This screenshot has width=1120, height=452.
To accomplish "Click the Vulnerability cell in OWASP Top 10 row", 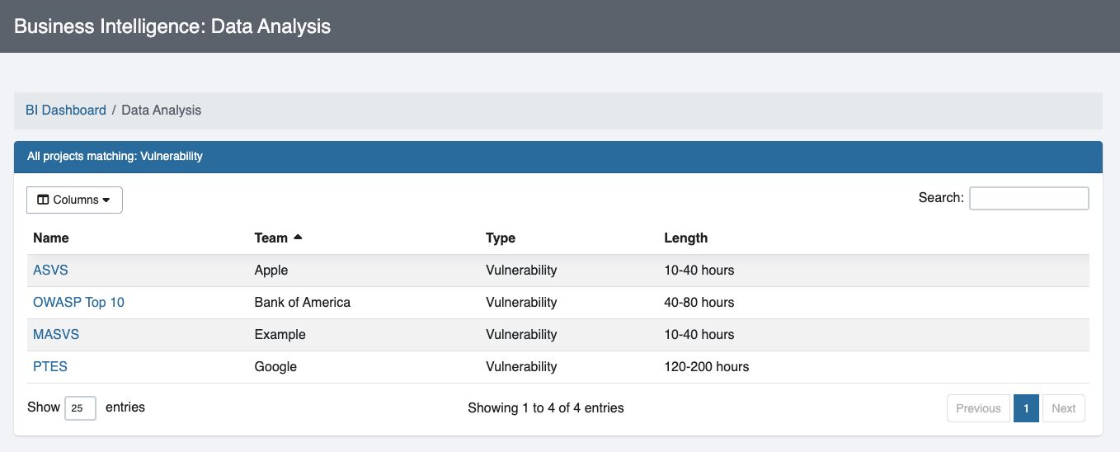I will tap(521, 302).
